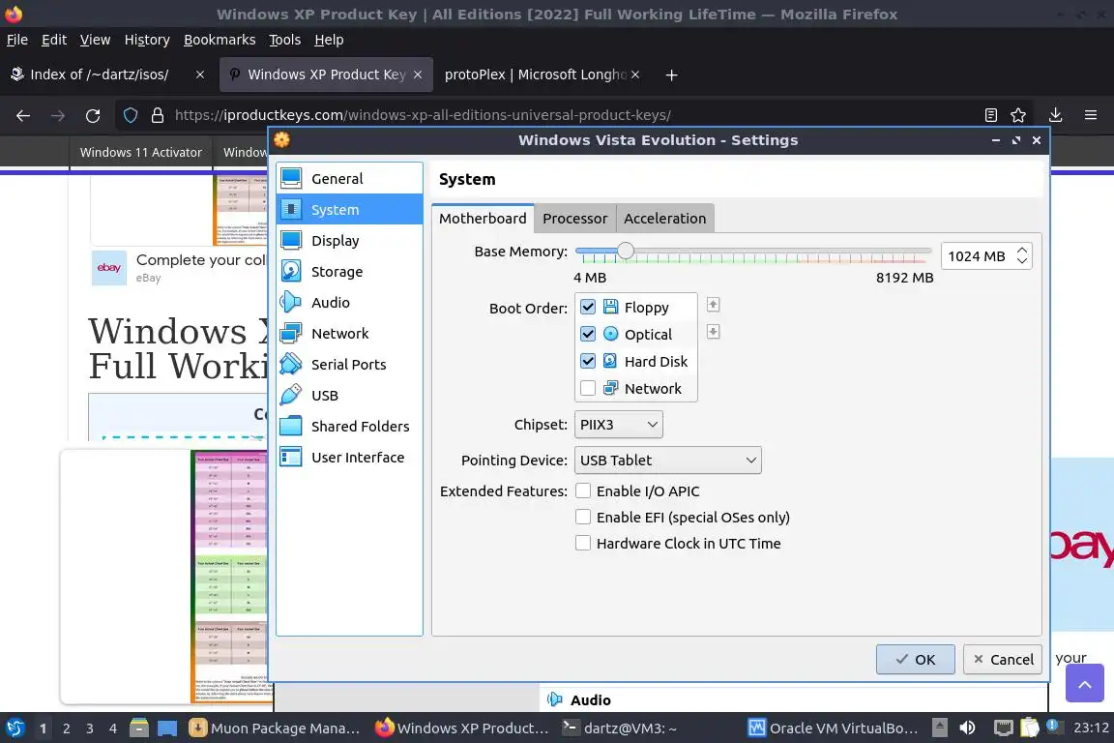Open Windows 11 Activator page link

click(140, 152)
